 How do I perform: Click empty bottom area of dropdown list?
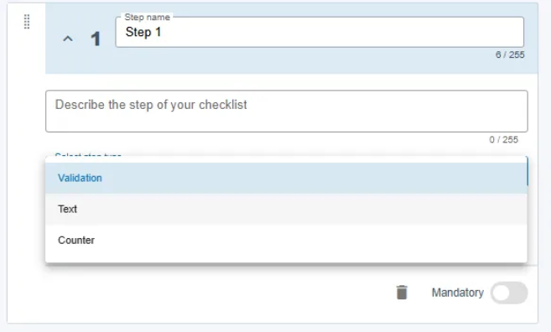click(x=286, y=259)
